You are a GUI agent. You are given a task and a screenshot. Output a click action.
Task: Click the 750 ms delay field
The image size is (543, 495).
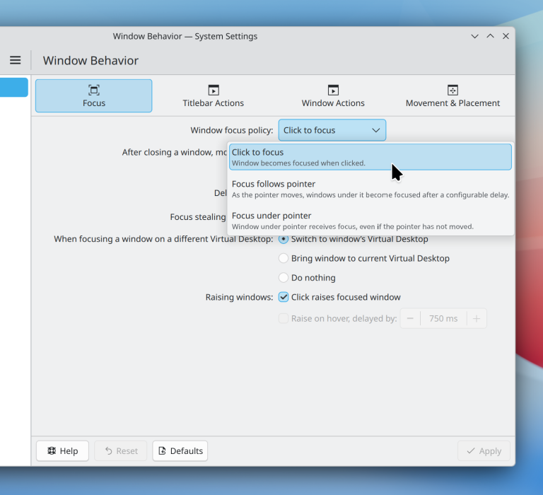pyautogui.click(x=443, y=318)
